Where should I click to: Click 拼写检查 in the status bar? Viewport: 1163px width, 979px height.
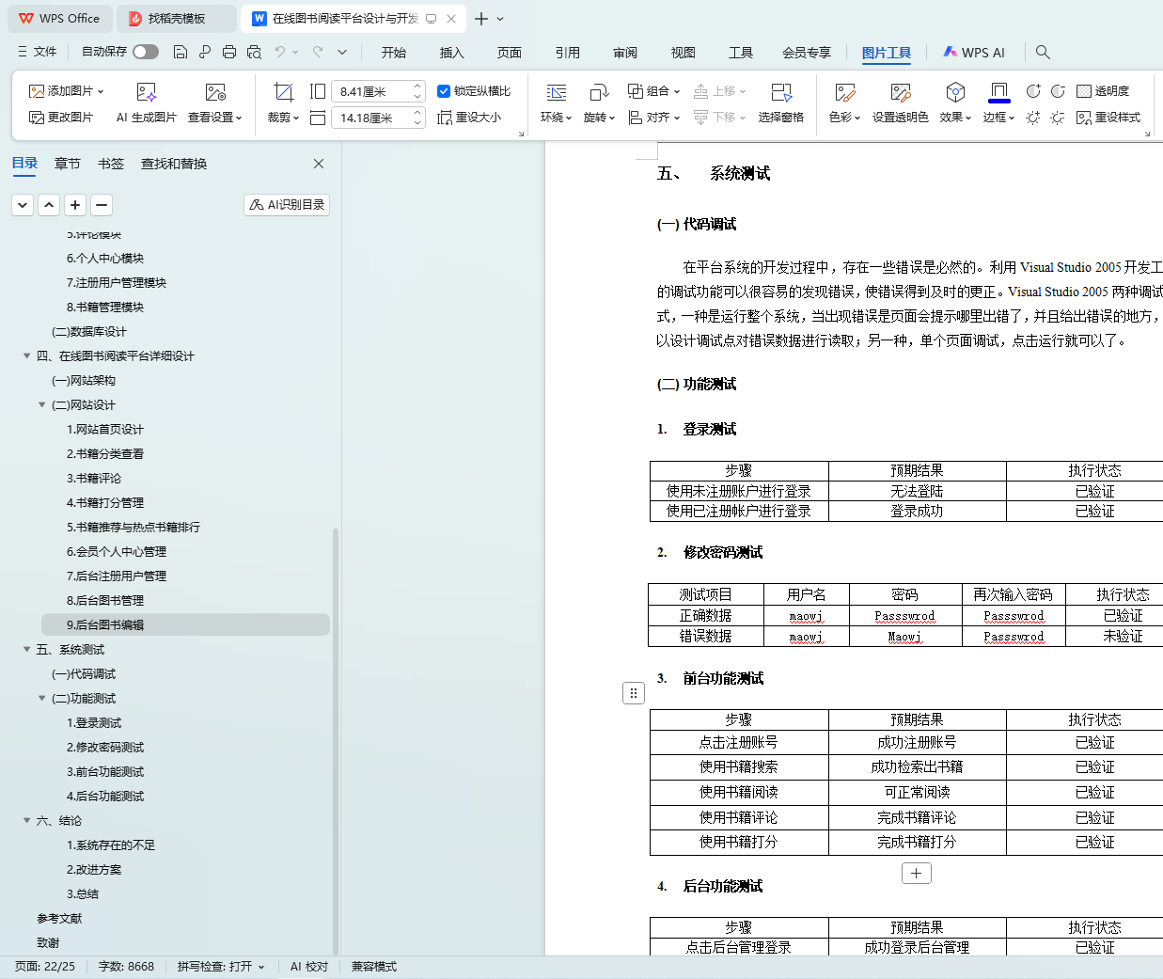pos(221,967)
